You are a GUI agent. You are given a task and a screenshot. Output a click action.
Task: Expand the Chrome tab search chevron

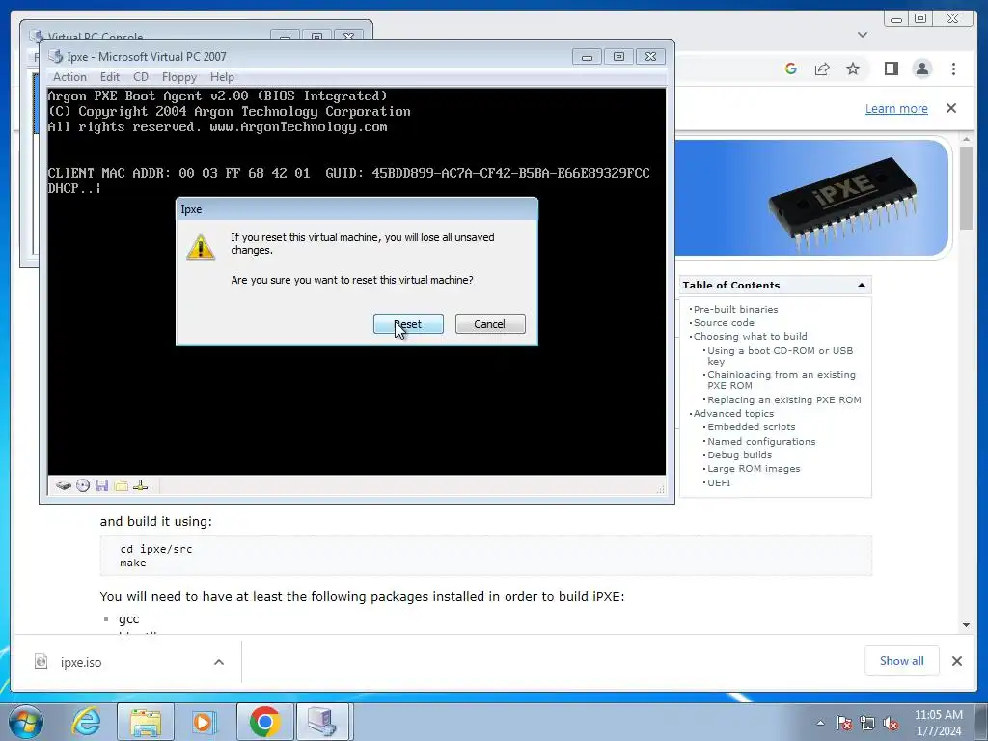[863, 35]
